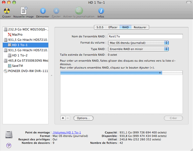Click the Respect des privilèges value Oui
The height and width of the screenshot is (151, 193).
pyautogui.click(x=55, y=139)
